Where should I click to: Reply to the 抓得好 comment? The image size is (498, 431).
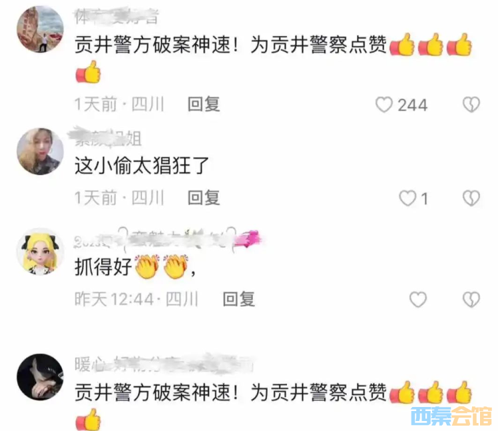pos(239,299)
